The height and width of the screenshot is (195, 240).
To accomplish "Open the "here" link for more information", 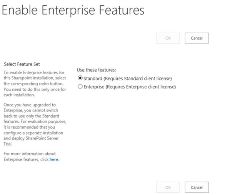I will click(x=54, y=159).
